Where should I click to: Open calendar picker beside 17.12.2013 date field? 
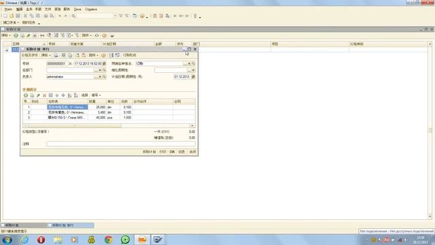[x=104, y=63]
